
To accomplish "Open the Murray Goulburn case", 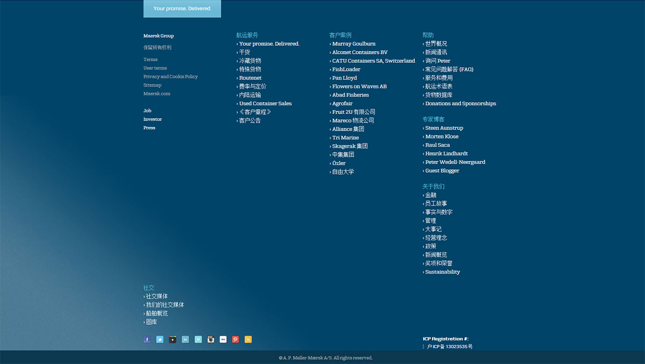I will pyautogui.click(x=353, y=44).
